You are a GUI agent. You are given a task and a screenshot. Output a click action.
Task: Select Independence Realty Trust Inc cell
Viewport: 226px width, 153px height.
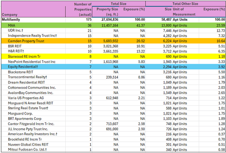[x=32, y=36]
